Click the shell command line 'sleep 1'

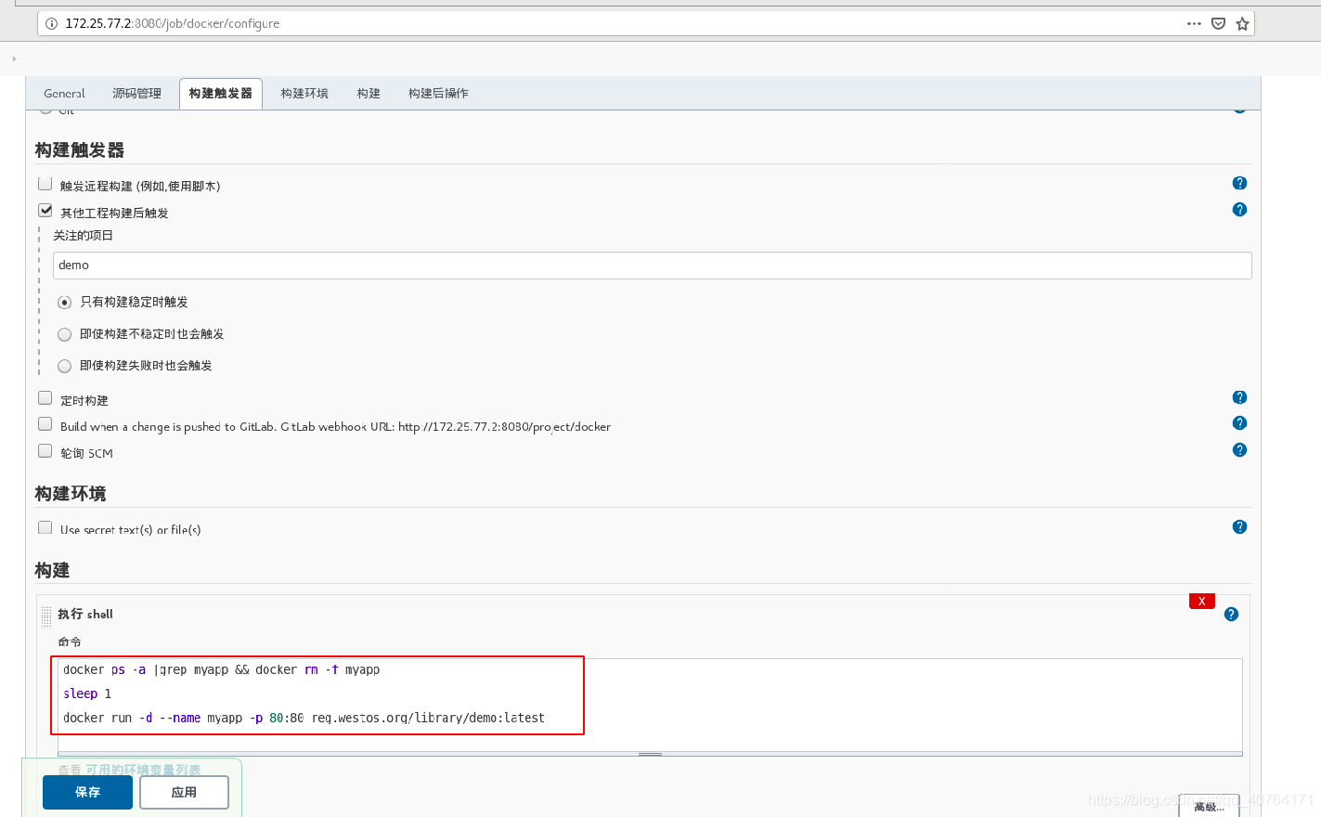point(87,694)
